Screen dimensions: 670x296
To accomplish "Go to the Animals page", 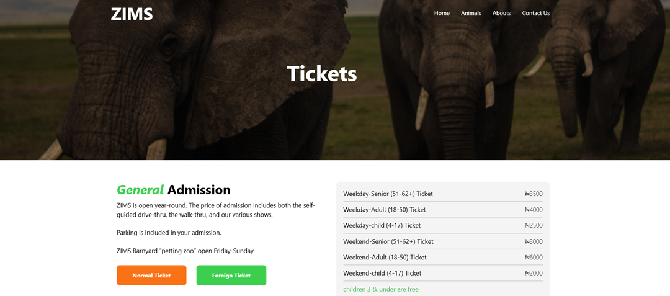I will pyautogui.click(x=471, y=13).
